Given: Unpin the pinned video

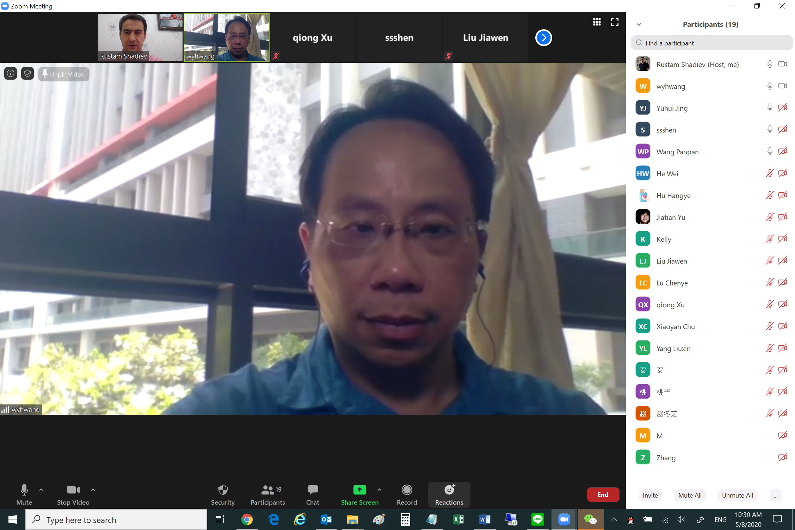Looking at the screenshot, I should (63, 74).
